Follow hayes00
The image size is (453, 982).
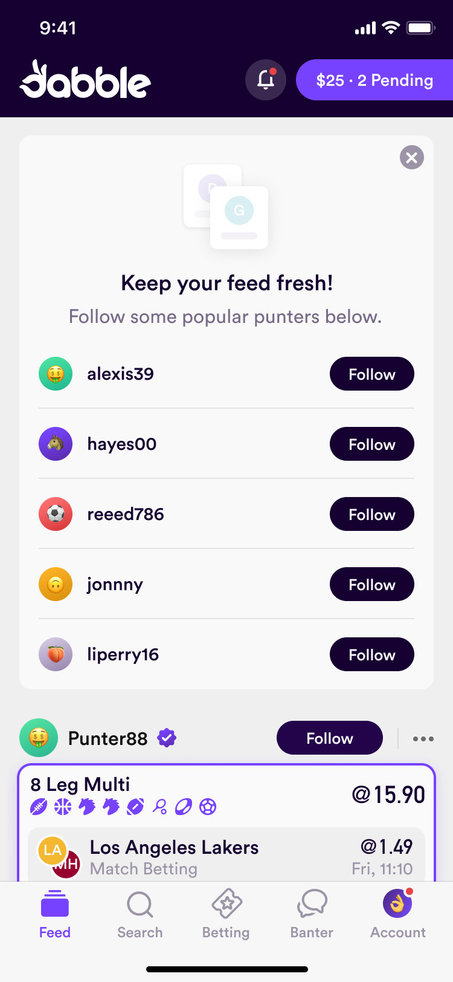pyautogui.click(x=371, y=444)
